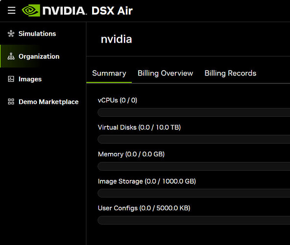
Task: Click the vCPUs usage progress bar
Action: [x=194, y=112]
